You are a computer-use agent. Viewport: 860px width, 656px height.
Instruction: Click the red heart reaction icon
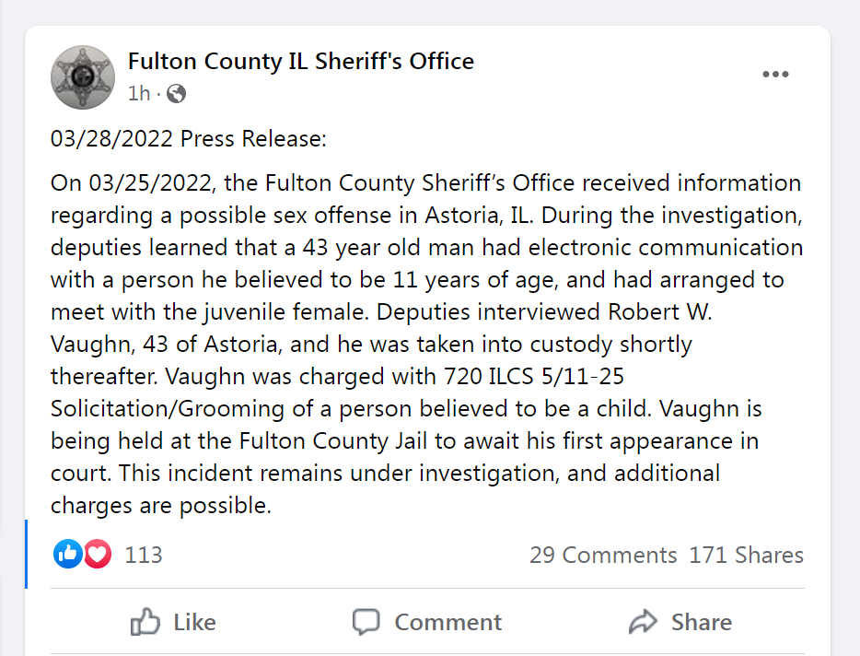[x=98, y=554]
